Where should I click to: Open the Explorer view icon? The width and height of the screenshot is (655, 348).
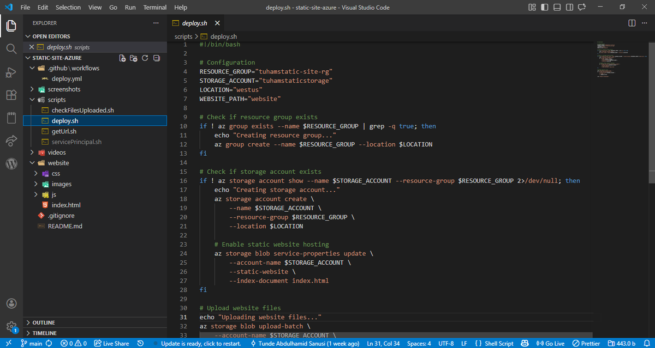pos(11,26)
